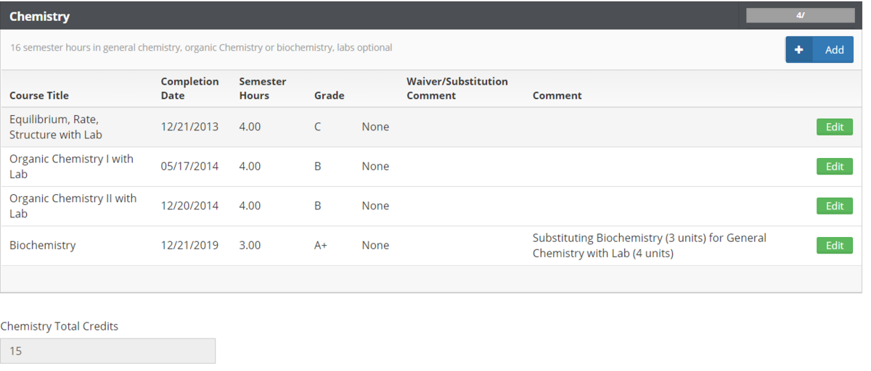Image resolution: width=871 pixels, height=371 pixels.
Task: Edit the Organic Chemistry I with Lab row
Action: 834,167
